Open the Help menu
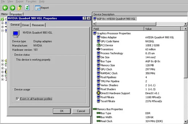Image resolution: width=188 pixels, height=124 pixels. [x=42, y=2]
